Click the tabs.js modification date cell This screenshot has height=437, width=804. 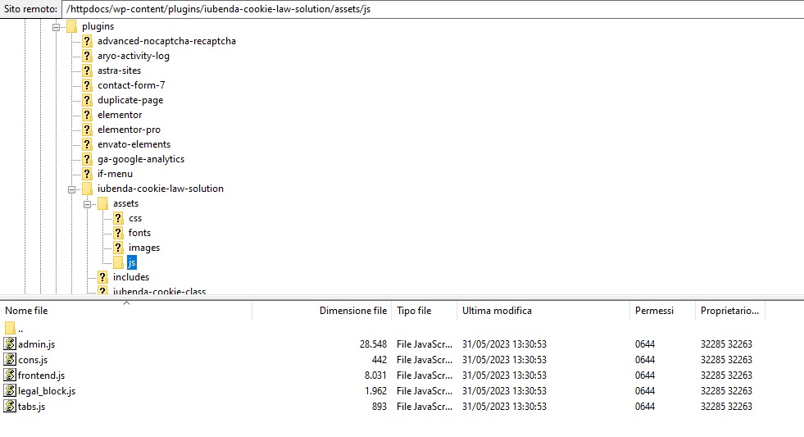[504, 407]
